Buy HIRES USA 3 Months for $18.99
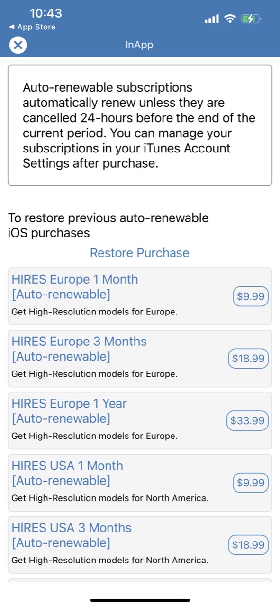Image resolution: width=280 pixels, height=608 pixels. (x=248, y=545)
